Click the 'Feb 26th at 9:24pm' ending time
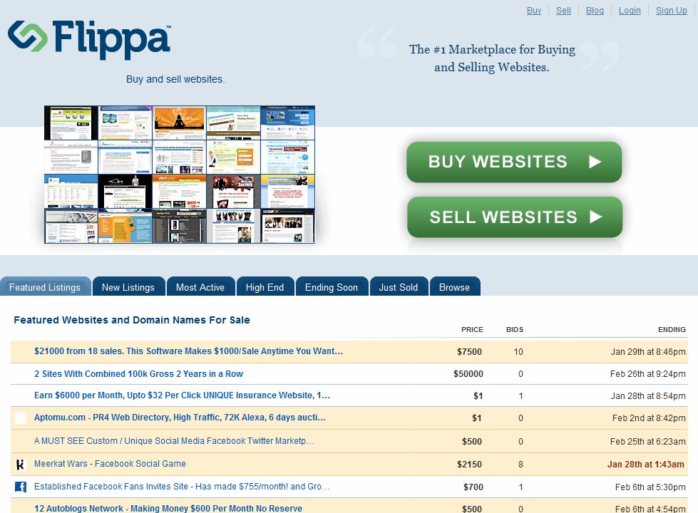The height and width of the screenshot is (513, 698). (647, 374)
